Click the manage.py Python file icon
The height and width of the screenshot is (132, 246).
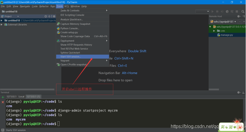coord(218,35)
